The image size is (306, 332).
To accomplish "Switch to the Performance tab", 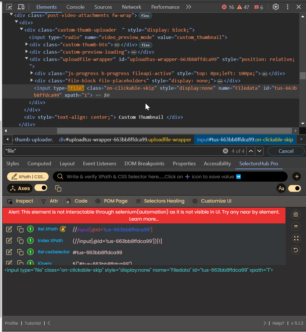I will (165, 7).
